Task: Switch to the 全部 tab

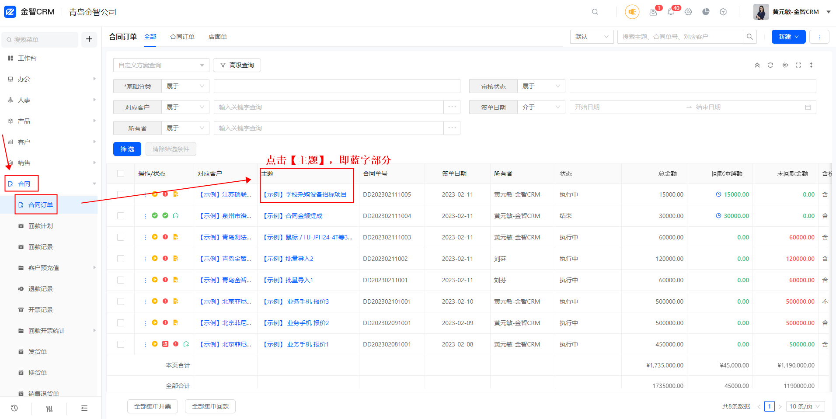Action: point(150,37)
